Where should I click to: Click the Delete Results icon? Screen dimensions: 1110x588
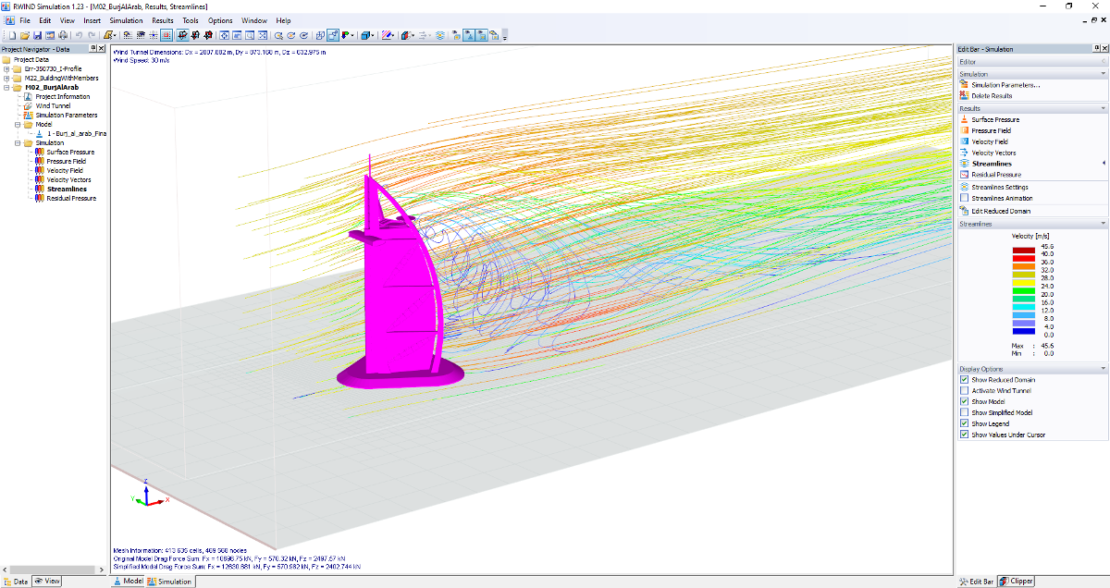click(x=965, y=95)
